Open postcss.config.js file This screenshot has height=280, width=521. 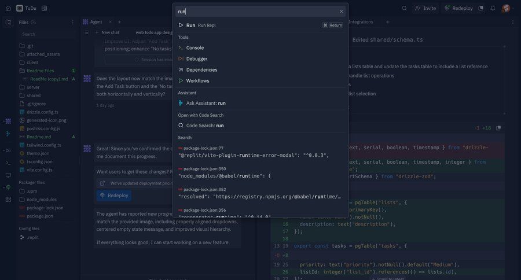pos(46,128)
